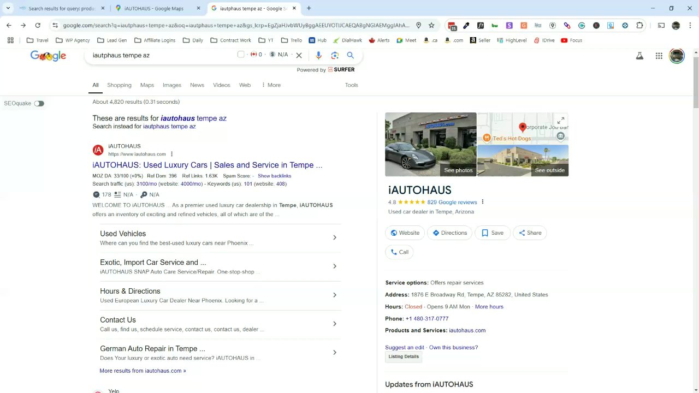This screenshot has height=393, width=699.
Task: Open More hours for iAUTOHAUS
Action: [489, 307]
